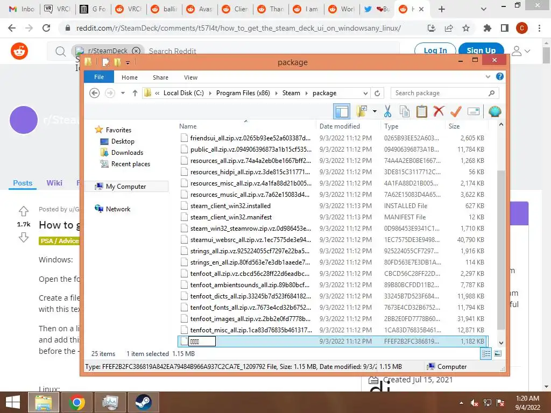Click the folder options icon in toolbar
The height and width of the screenshot is (413, 551).
click(x=362, y=112)
